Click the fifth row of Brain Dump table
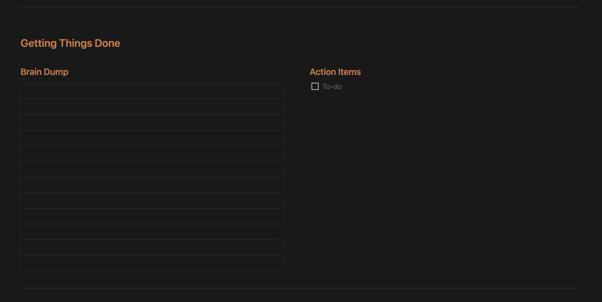The width and height of the screenshot is (602, 302). tap(152, 154)
